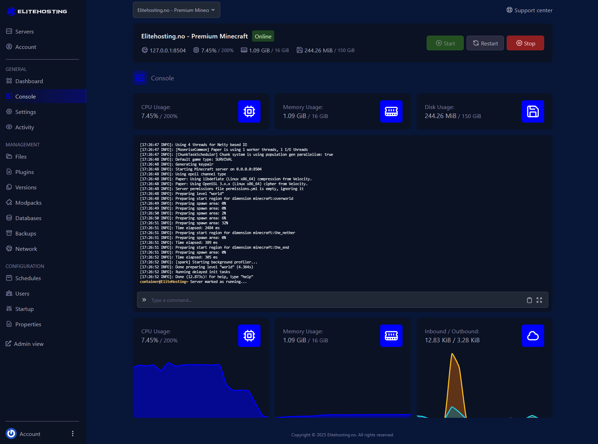Click the Users group icon

pos(9,293)
